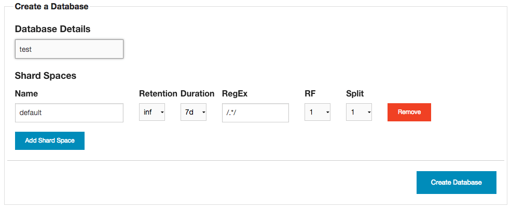
Task: Click the 'Duration' column label
Action: point(198,94)
